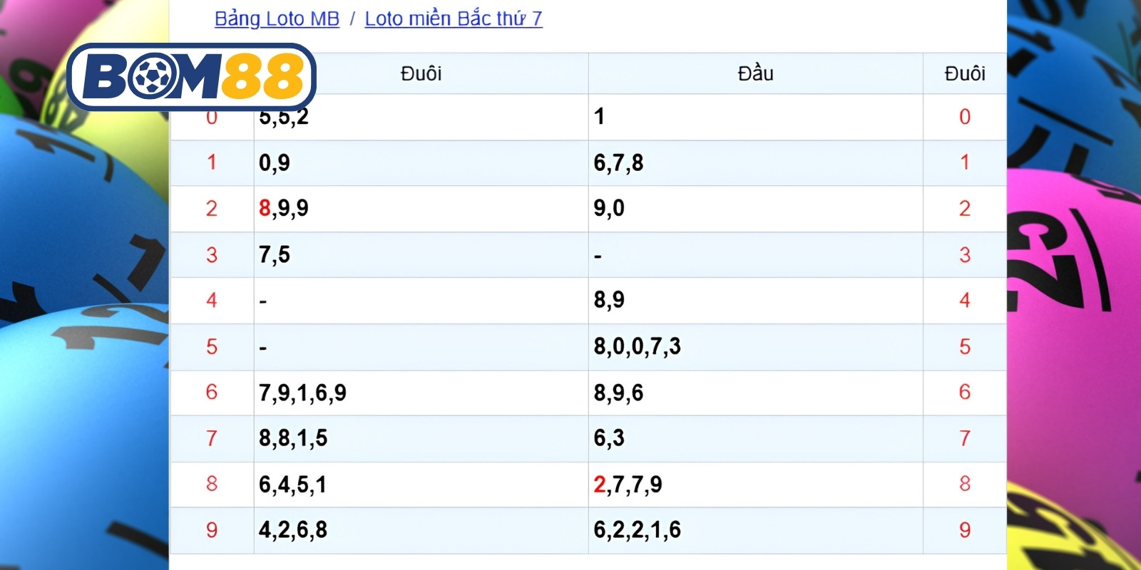1141x570 pixels.
Task: Open the Bảng Loto MB link
Action: click(277, 19)
